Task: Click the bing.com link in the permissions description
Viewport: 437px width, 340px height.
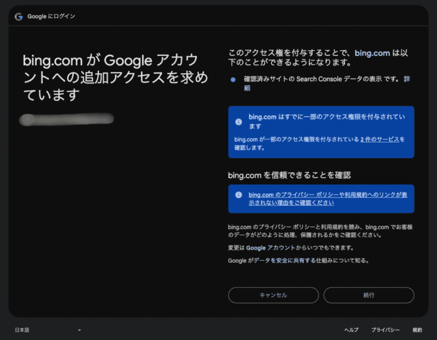Action: pyautogui.click(x=373, y=53)
